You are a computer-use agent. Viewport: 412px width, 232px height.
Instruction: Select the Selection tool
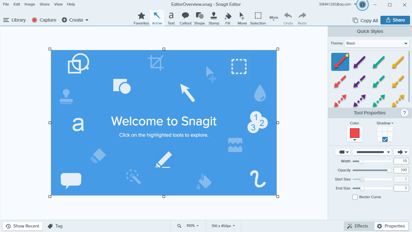pyautogui.click(x=258, y=18)
